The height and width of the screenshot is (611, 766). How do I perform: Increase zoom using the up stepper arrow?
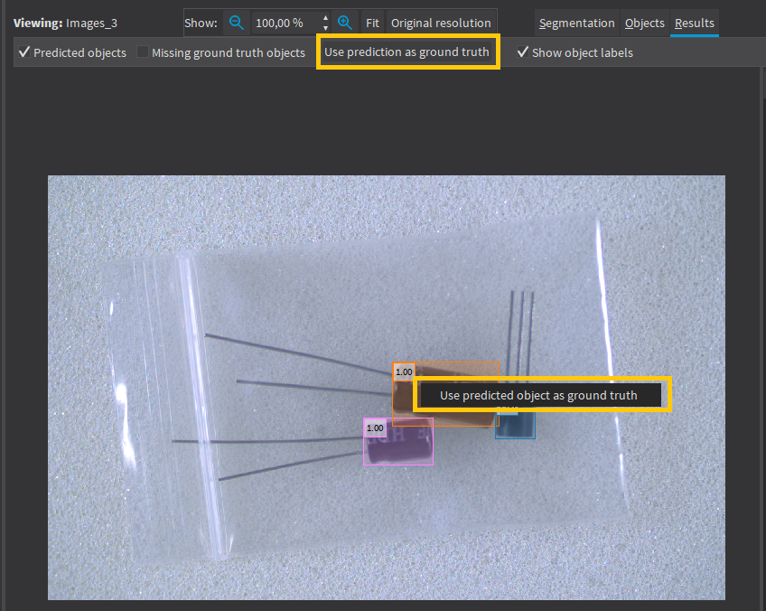tap(324, 17)
